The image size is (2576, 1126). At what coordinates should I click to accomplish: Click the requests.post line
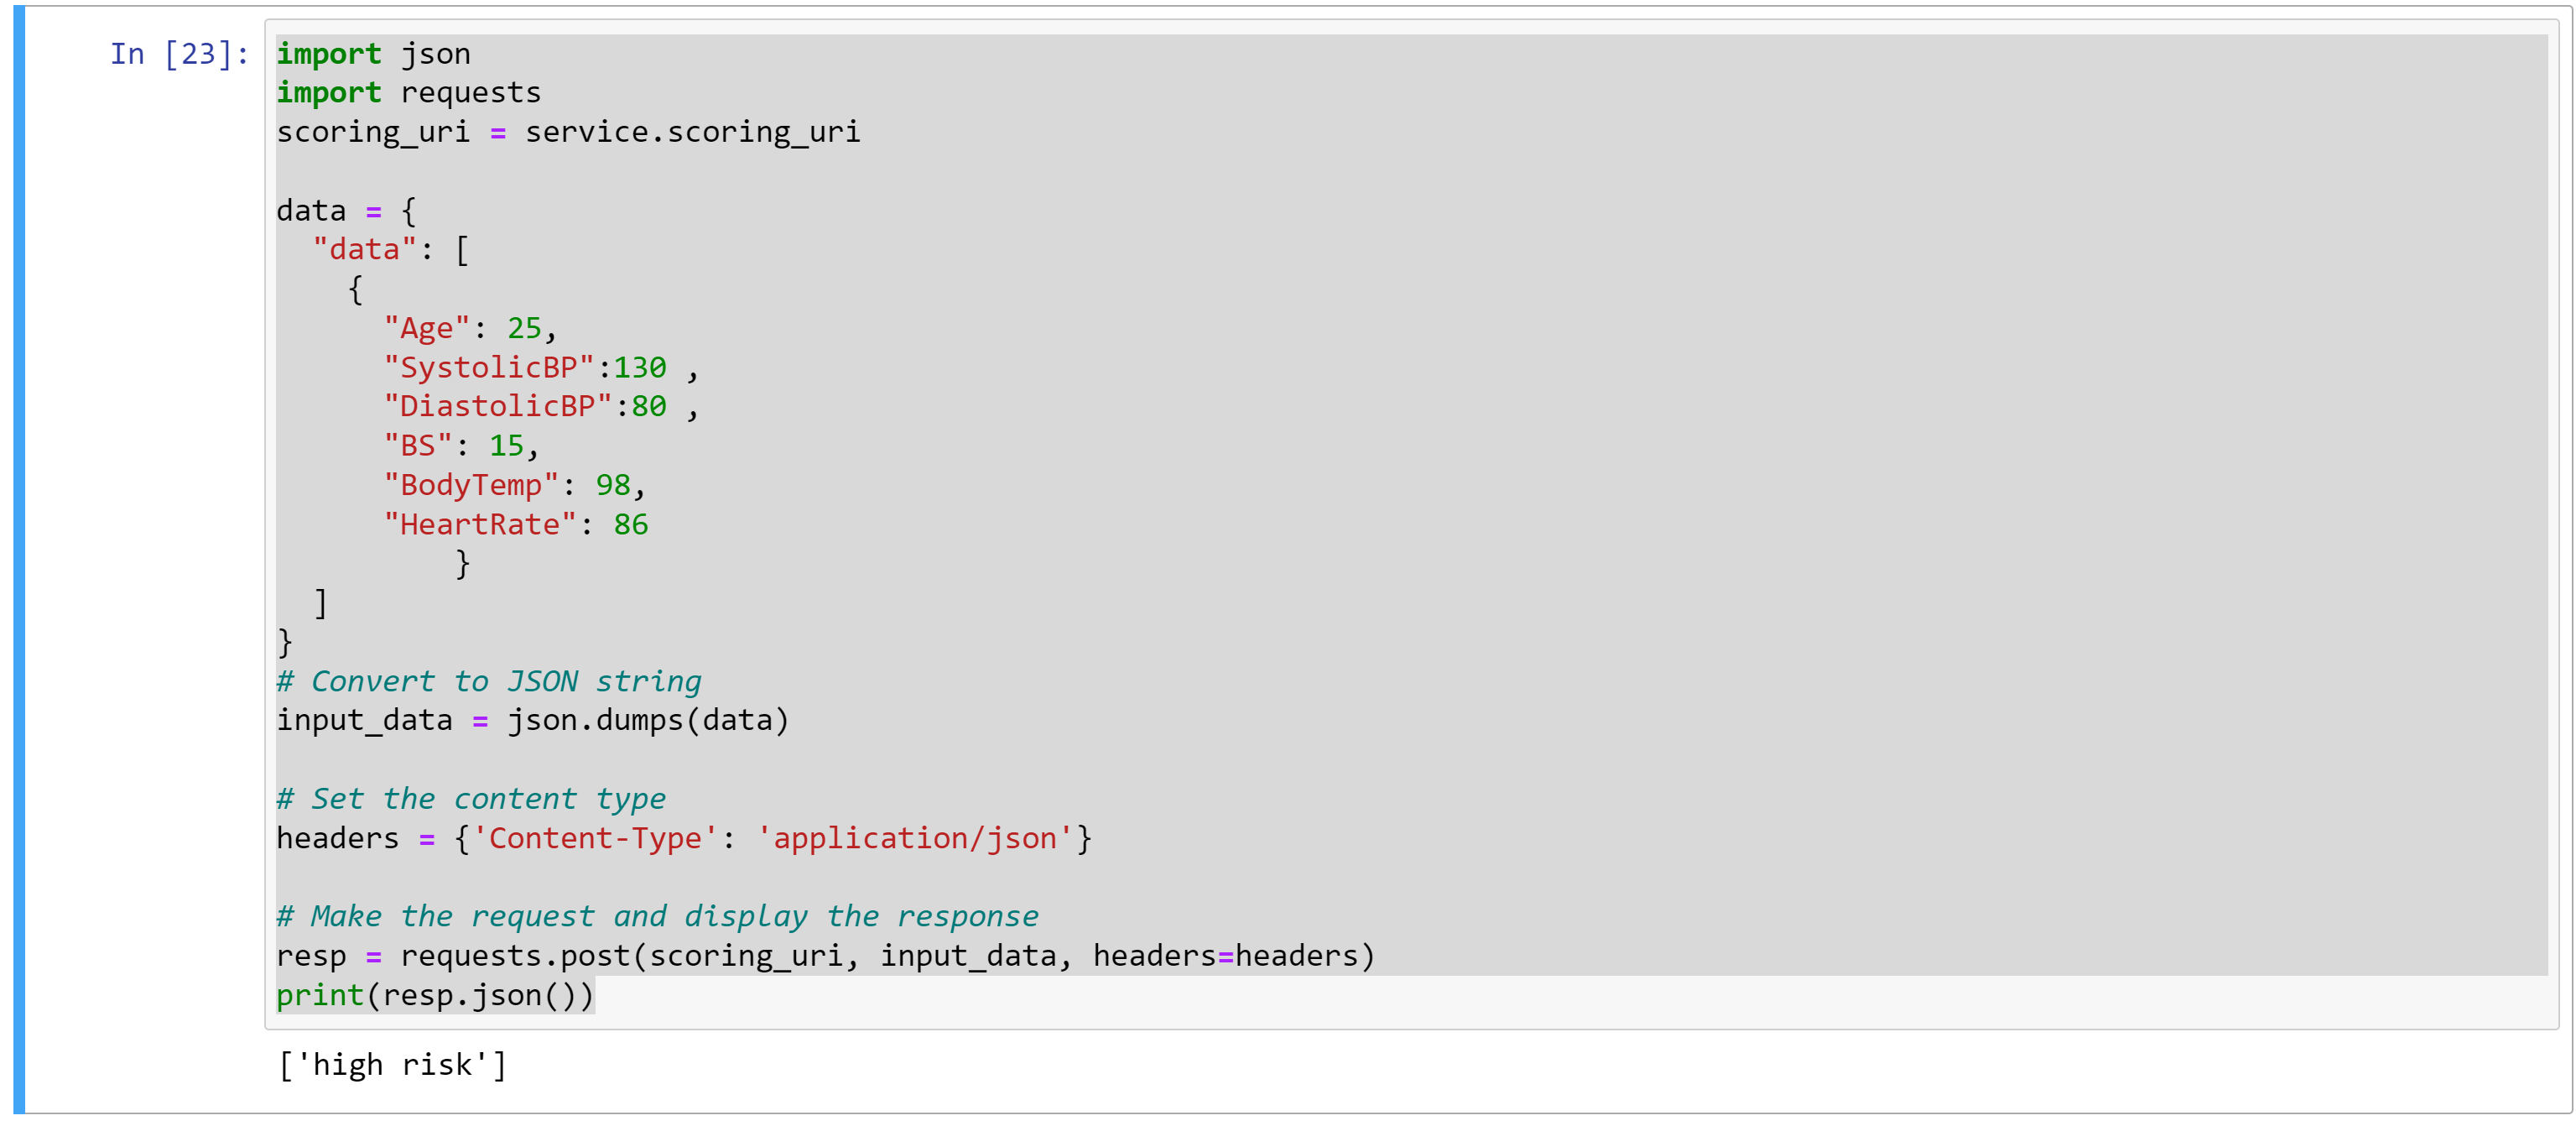(826, 957)
